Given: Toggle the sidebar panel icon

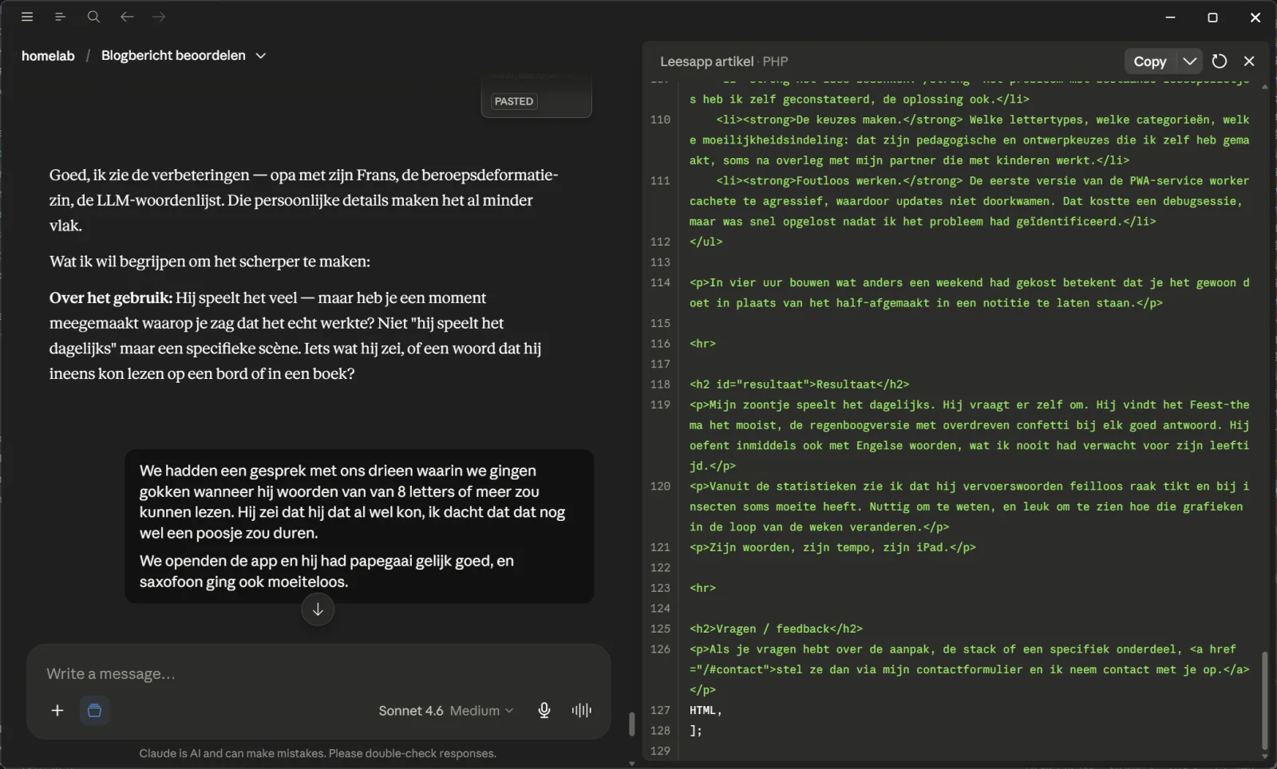Looking at the screenshot, I should (x=60, y=17).
